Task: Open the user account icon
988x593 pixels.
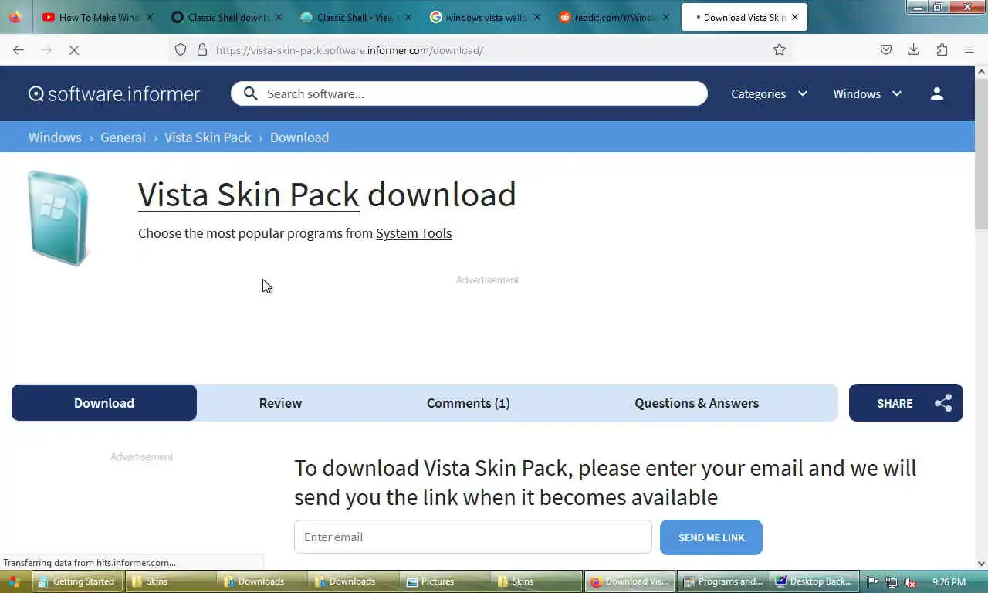Action: pyautogui.click(x=936, y=93)
